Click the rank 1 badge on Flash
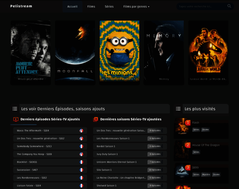 (188, 123)
